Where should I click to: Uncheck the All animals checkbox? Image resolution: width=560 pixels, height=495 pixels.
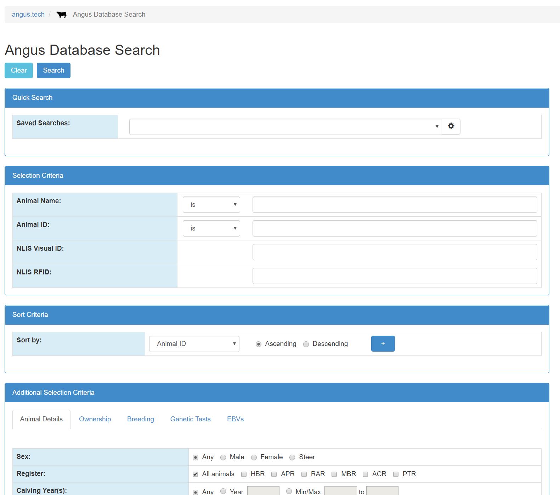point(195,474)
